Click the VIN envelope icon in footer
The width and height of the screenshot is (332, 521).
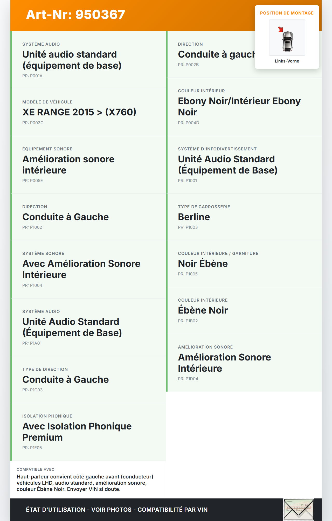[299, 509]
